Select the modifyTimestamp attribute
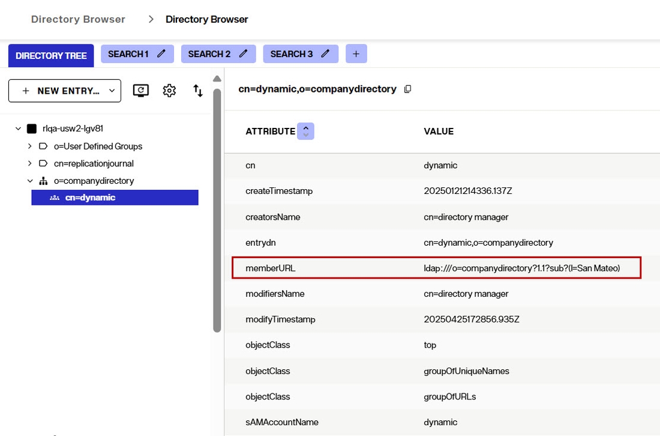The height and width of the screenshot is (436, 660). point(280,319)
